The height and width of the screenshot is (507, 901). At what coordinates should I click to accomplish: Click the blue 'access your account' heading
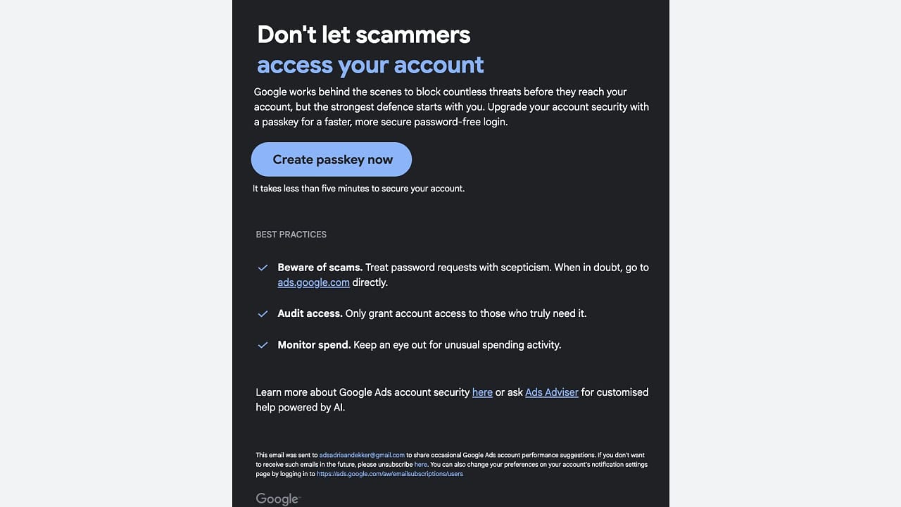click(x=370, y=65)
